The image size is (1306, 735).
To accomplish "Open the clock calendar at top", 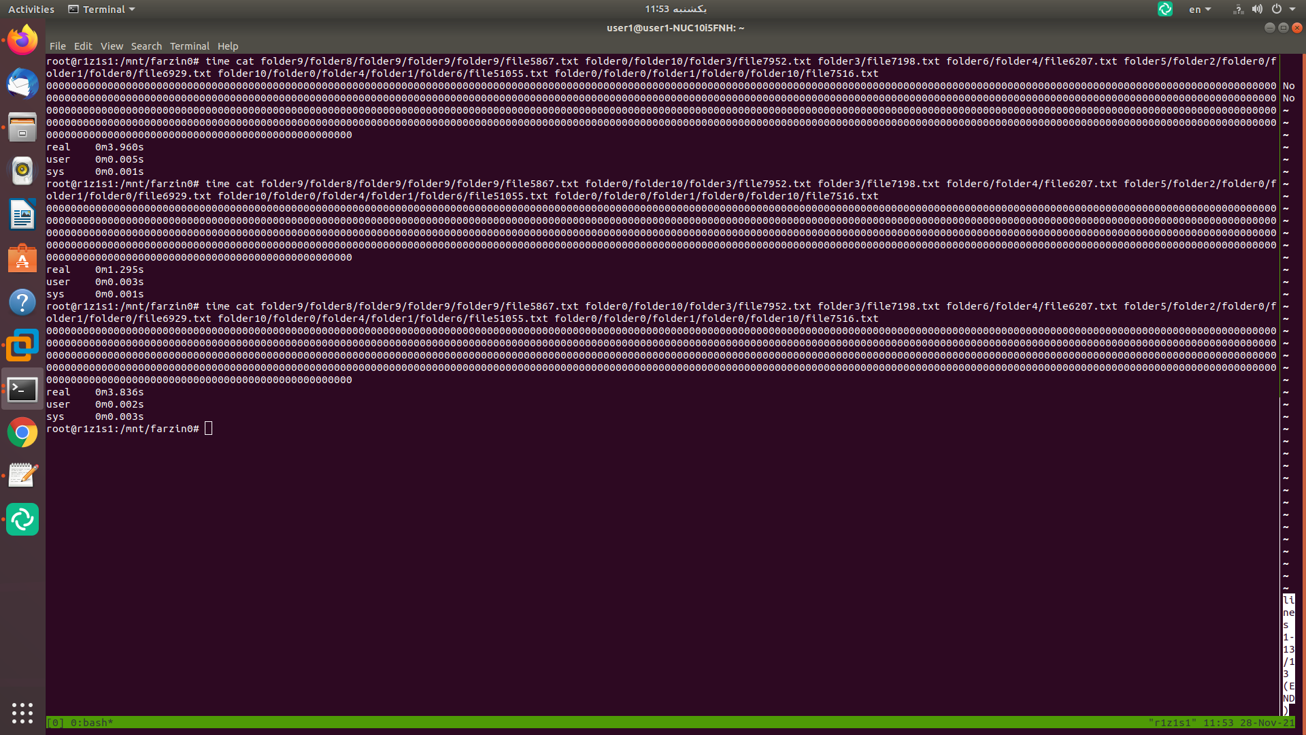I will pos(675,9).
